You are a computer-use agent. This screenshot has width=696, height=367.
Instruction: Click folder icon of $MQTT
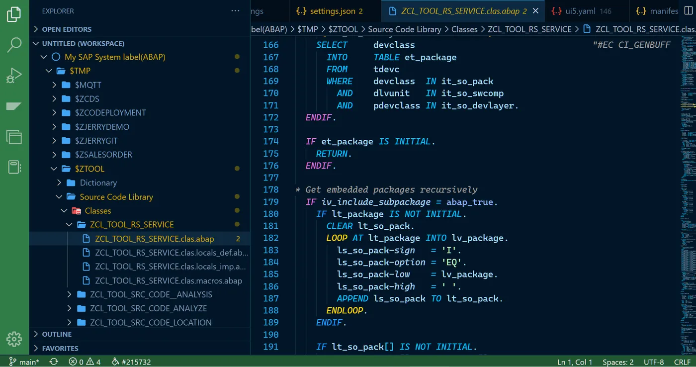click(x=66, y=85)
